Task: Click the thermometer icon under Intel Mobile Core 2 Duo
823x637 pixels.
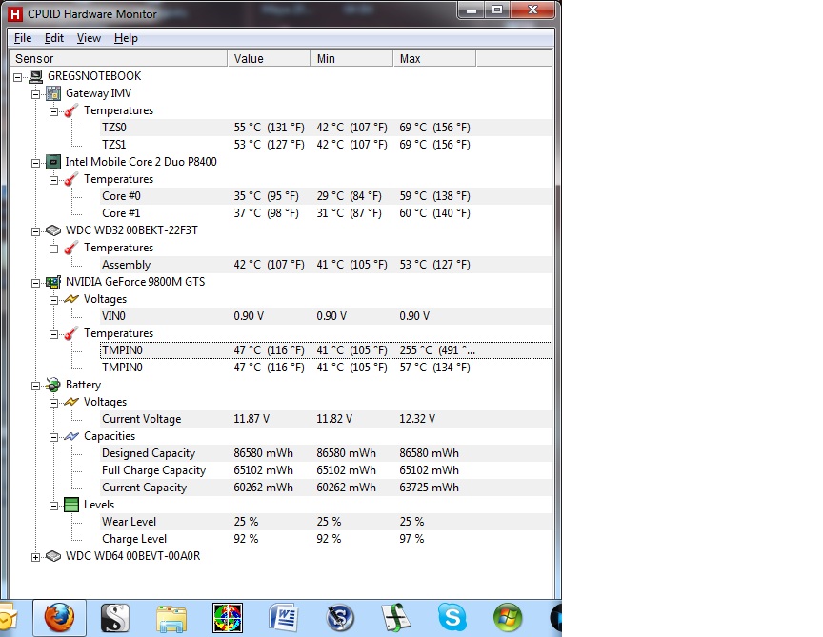Action: [71, 179]
